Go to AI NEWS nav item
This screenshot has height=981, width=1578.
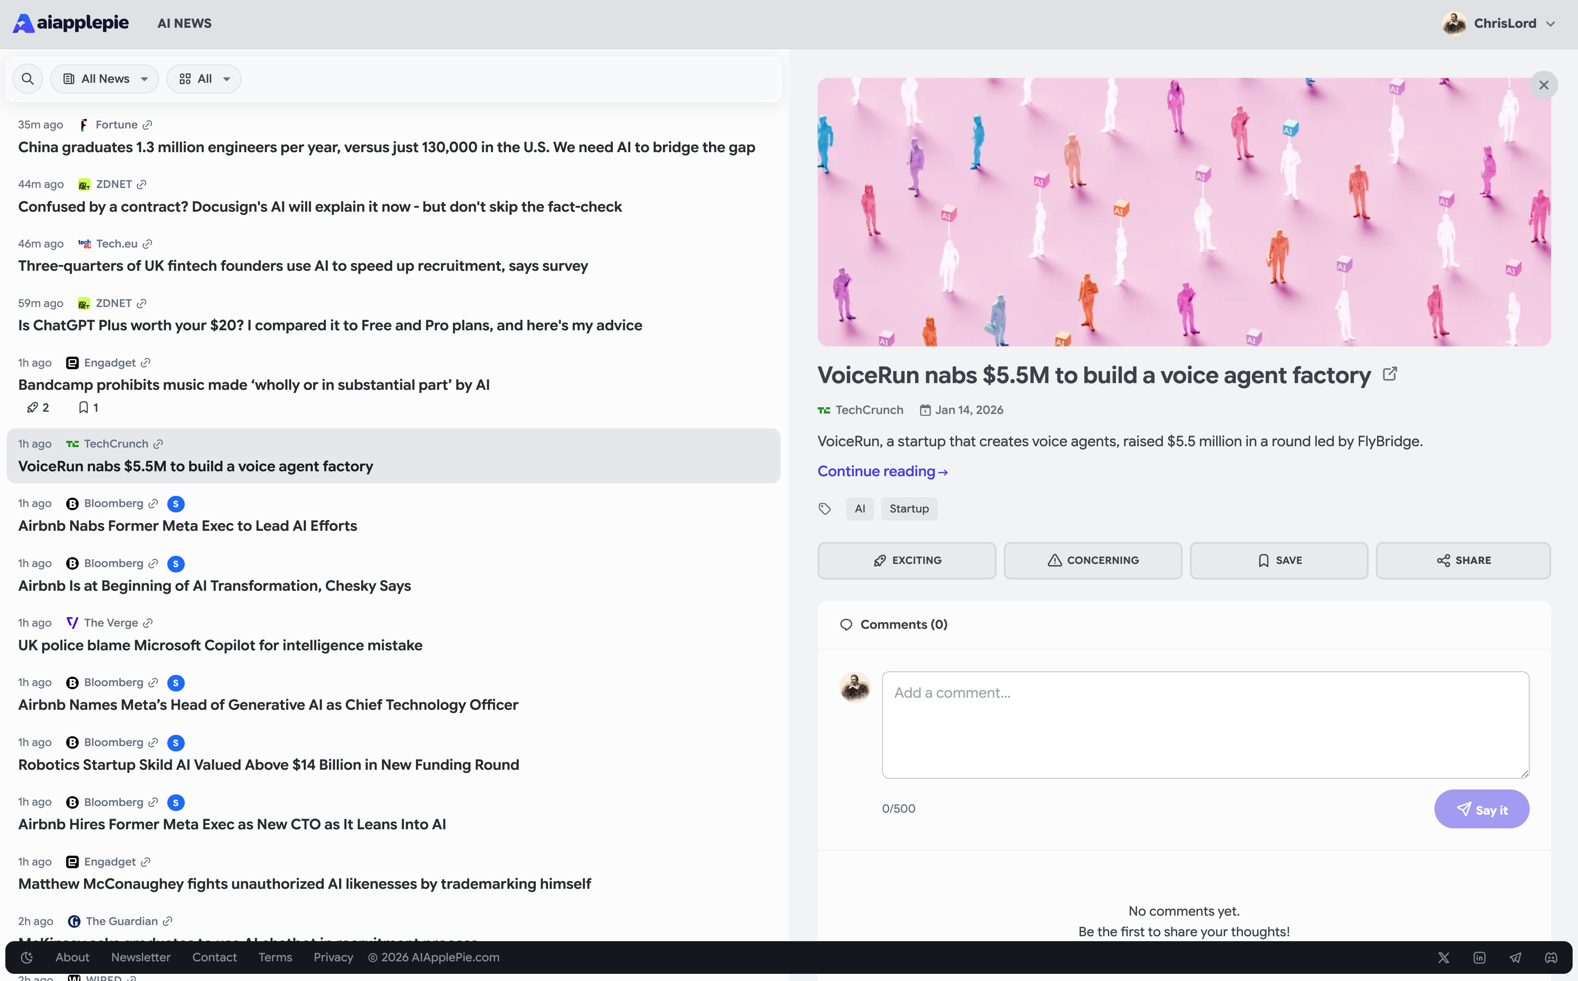click(x=184, y=23)
